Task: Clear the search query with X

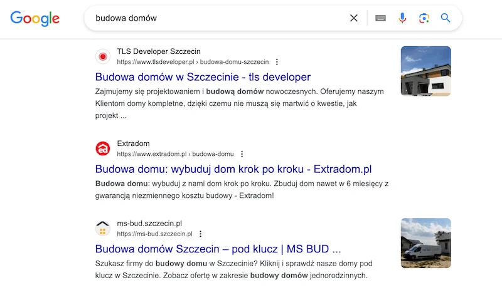Action: [x=354, y=18]
